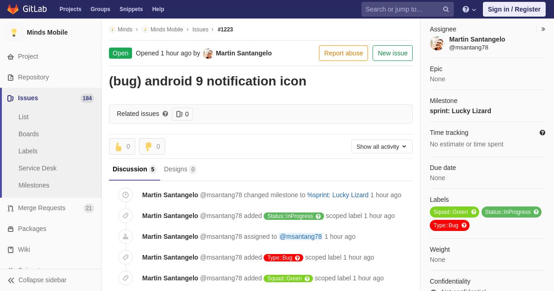Switch to the Designs tab
Viewport: 554px width, 291px height.
pyautogui.click(x=180, y=169)
